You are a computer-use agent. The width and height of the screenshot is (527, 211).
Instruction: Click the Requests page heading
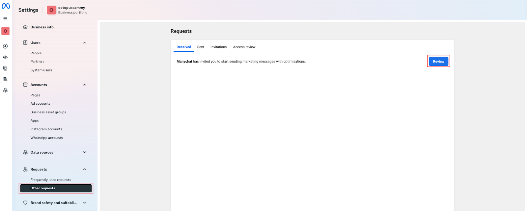(x=181, y=31)
